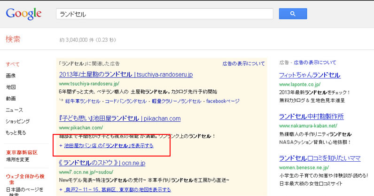The width and height of the screenshot is (374, 196).
Task: Open the フィットちゃんランドセル ad
Action: (x=310, y=75)
